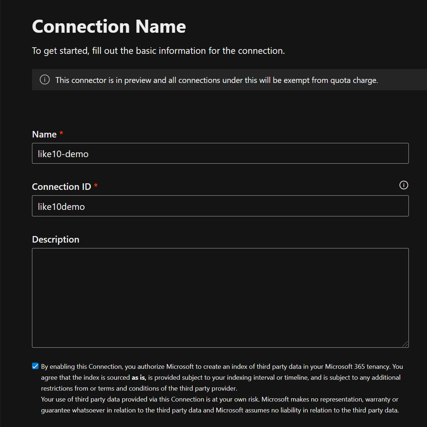Click the 'By enabling this Connection' consent line

click(x=222, y=367)
